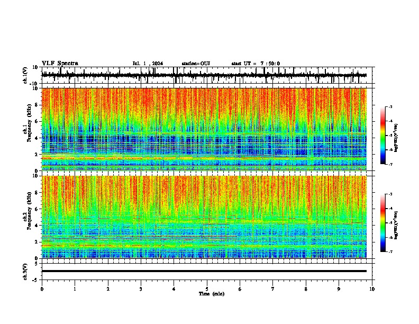
Task: Click the "8" kHz tick on ch.2 spectrogram
Action: (37, 193)
